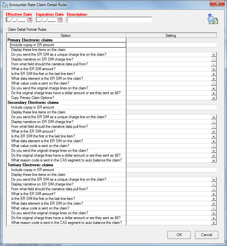Viewport: 227px width, 246px height.
Task: Open Secondary 'What is the ER SIM amount?' dropdown
Action: (214, 131)
